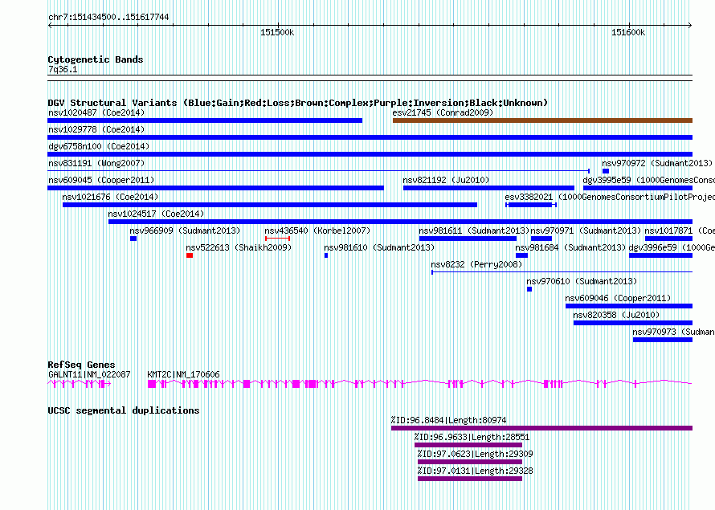Click the nsv609046 (Cooper2011) bar
Viewport: 715px width, 510px height.
point(629,306)
